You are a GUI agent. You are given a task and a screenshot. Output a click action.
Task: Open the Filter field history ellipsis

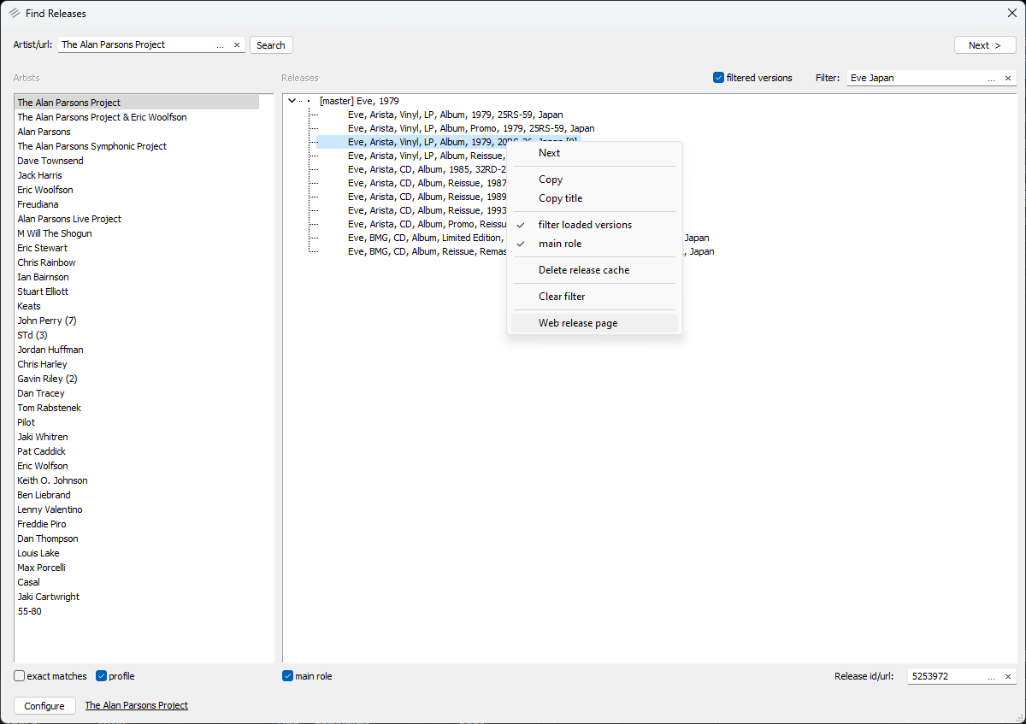[991, 78]
